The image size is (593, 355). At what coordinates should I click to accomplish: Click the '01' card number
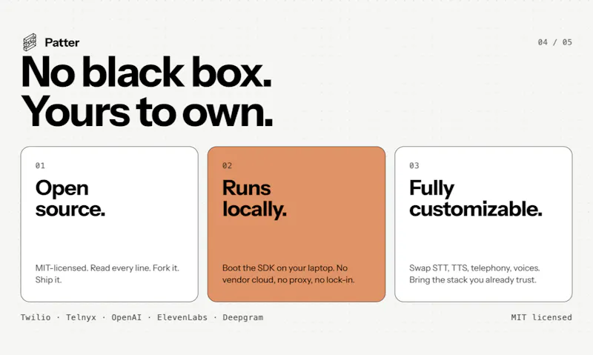(40, 165)
